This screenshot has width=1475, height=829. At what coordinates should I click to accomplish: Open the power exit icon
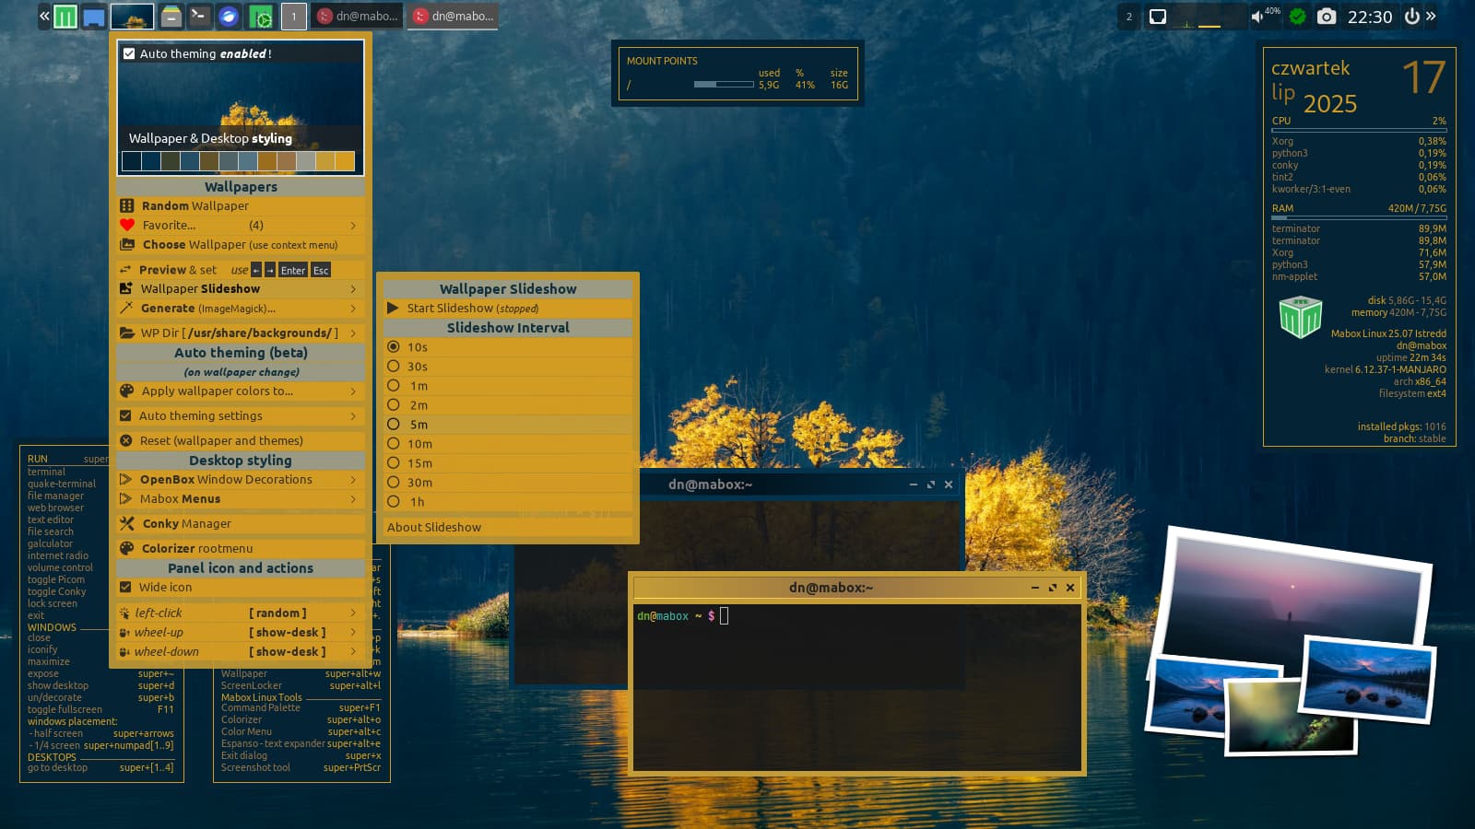pyautogui.click(x=1411, y=17)
